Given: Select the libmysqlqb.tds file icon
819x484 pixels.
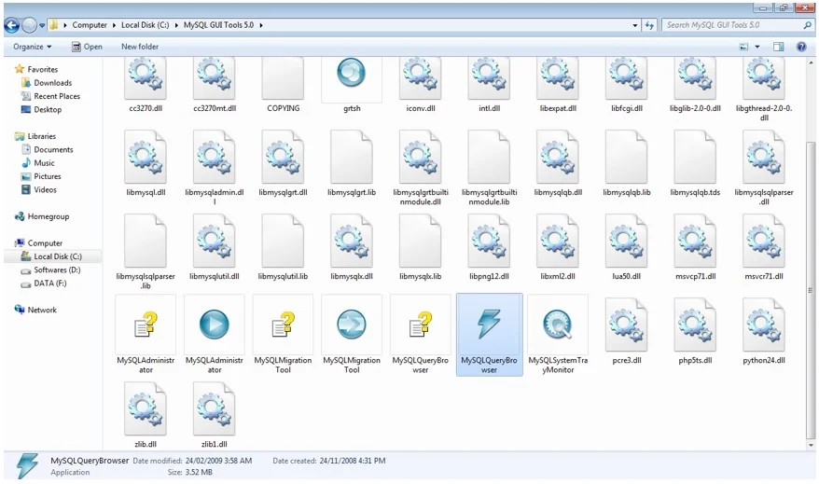Looking at the screenshot, I should coord(695,157).
